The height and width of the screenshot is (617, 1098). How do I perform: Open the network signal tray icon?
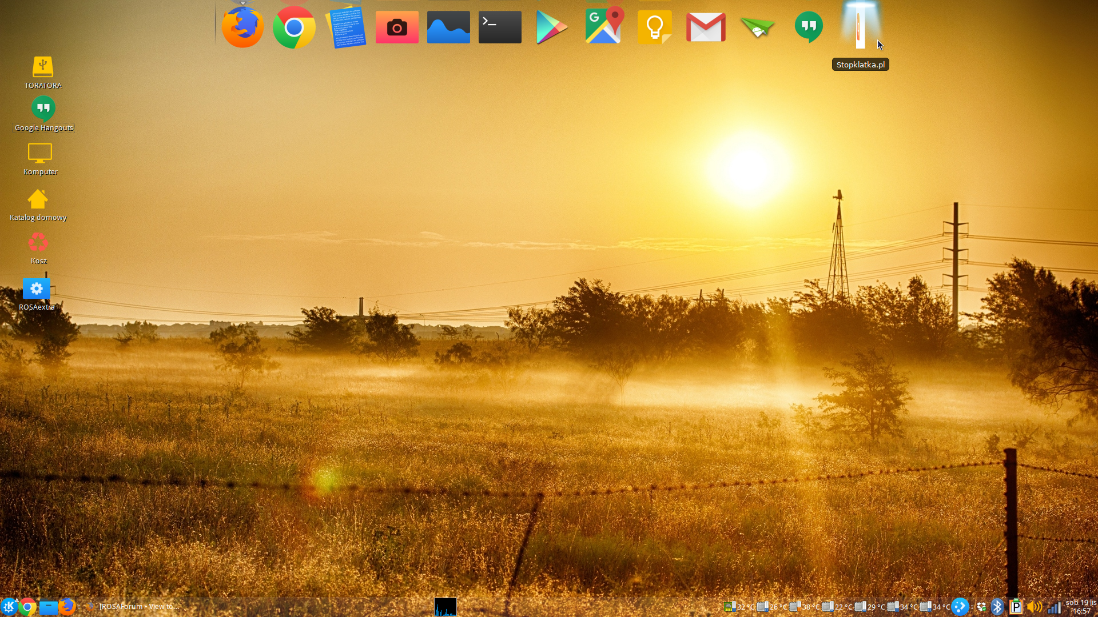[x=1054, y=607]
